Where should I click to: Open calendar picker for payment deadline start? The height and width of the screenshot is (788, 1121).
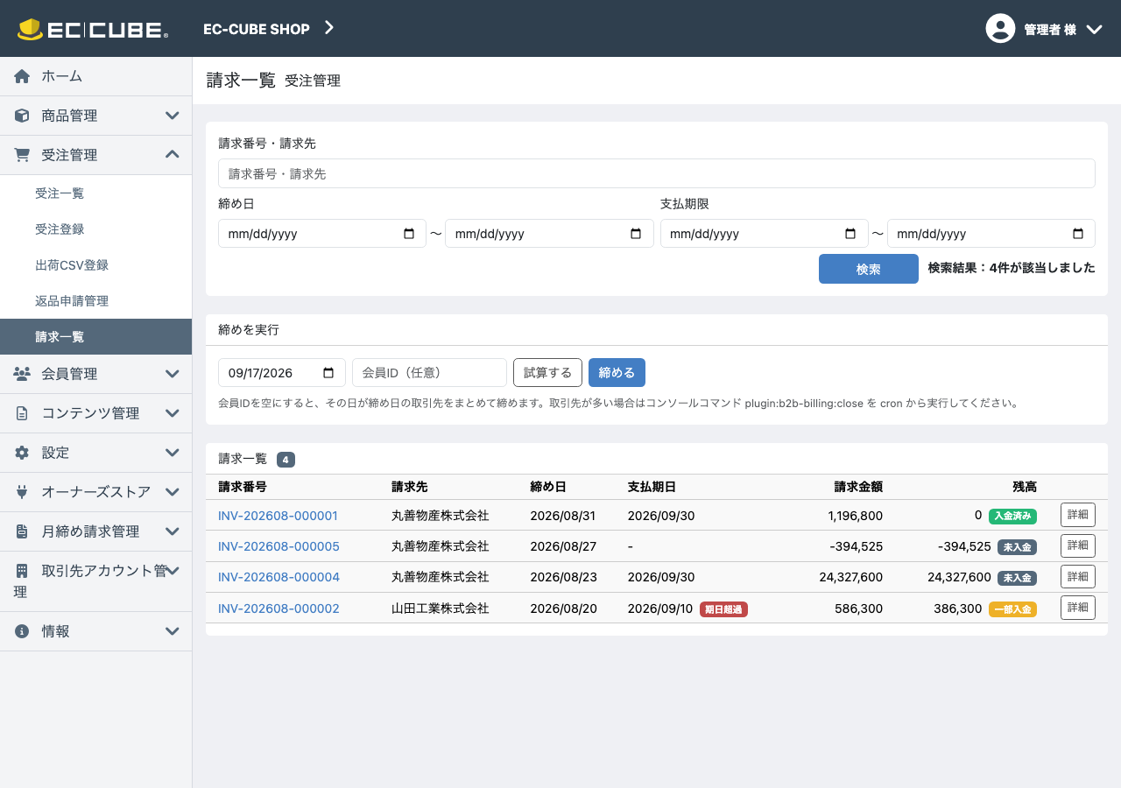tap(850, 234)
